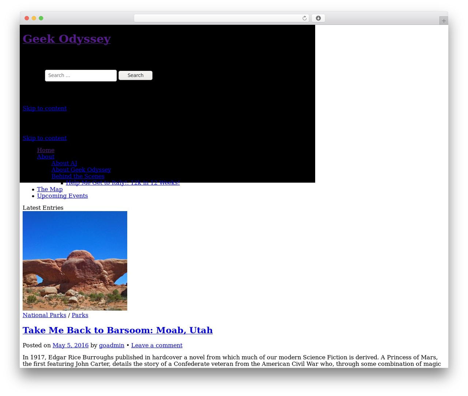This screenshot has height=396, width=468.
Task: Open Behind the Scenes submenu link
Action: pos(78,176)
